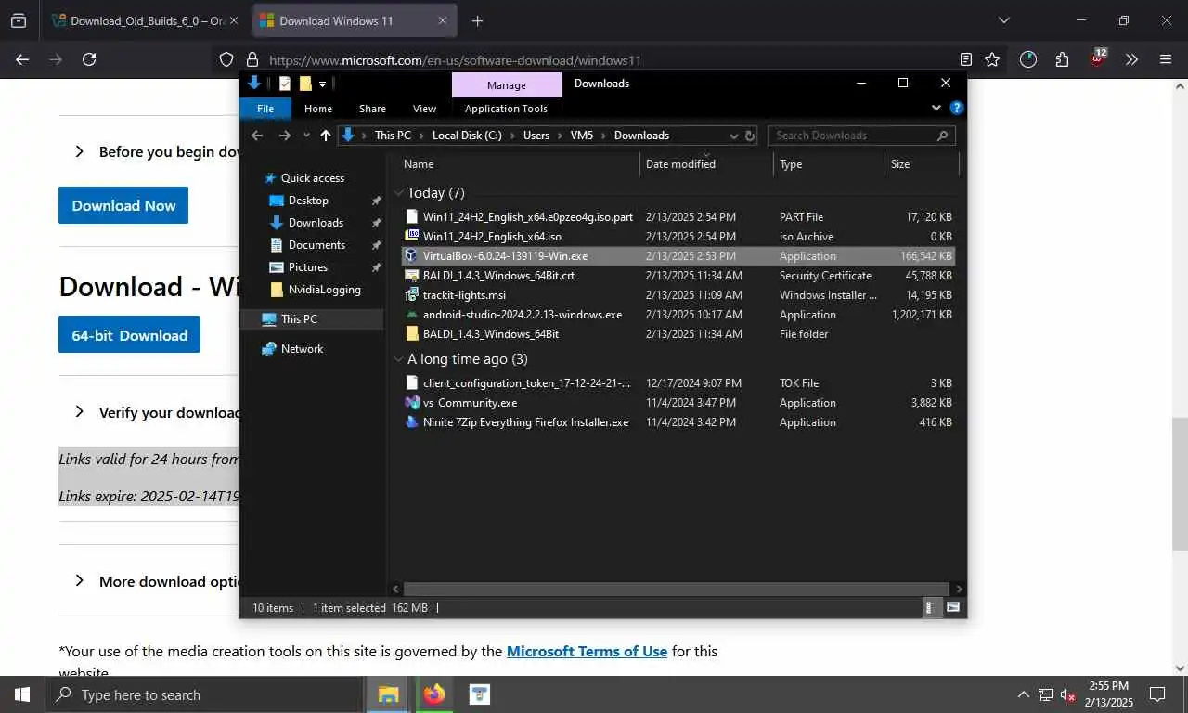1188x713 pixels.
Task: Sort files by the Name column header
Action: pos(419,164)
